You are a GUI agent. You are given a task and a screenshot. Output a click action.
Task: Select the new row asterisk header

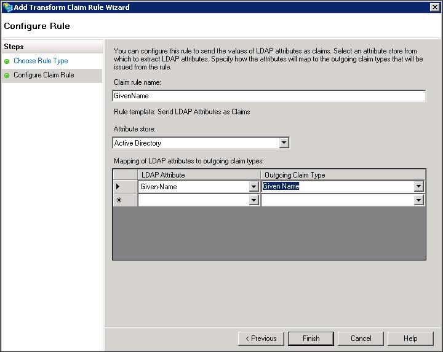(118, 200)
